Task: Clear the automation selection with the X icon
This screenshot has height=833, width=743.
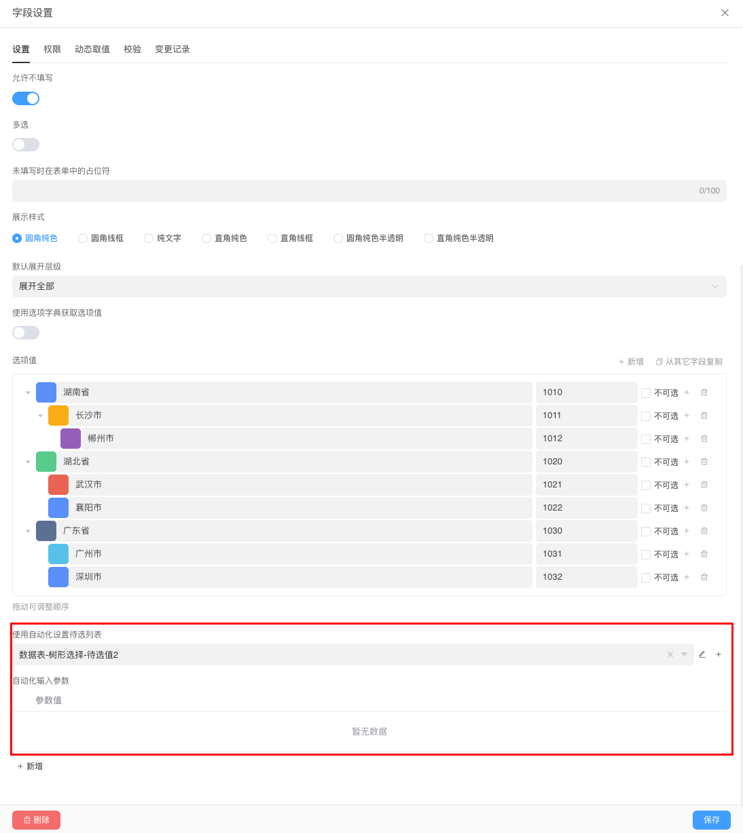Action: [x=670, y=654]
